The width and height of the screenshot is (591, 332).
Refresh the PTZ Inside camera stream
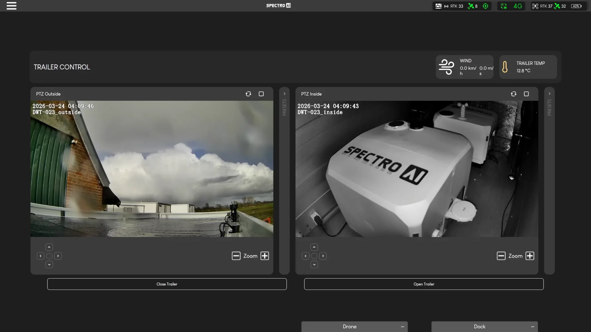[514, 94]
